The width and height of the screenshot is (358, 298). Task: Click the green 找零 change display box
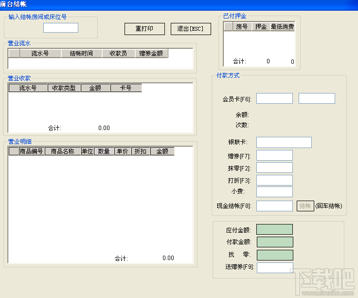[275, 255]
